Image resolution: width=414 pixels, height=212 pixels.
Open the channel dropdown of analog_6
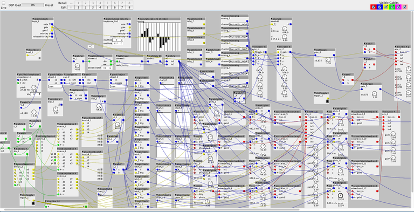click(x=239, y=86)
